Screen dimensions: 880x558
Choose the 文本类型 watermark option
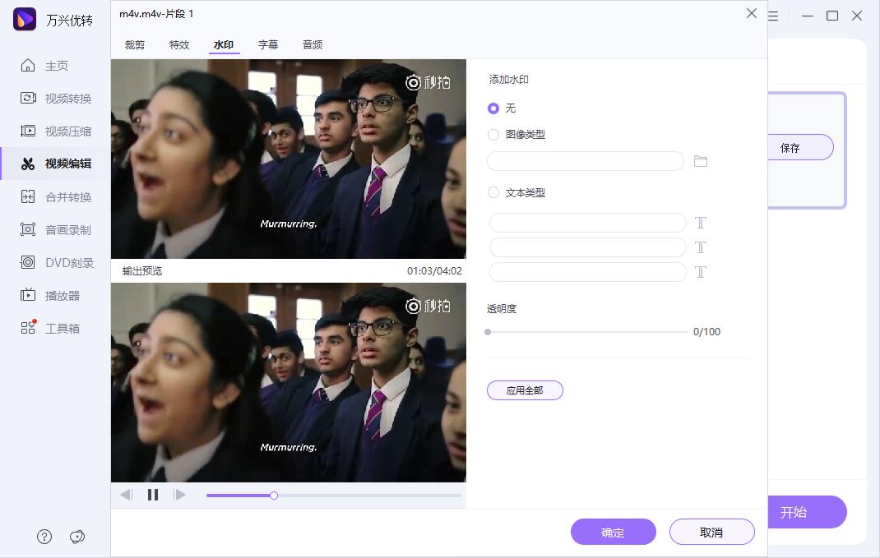click(493, 192)
